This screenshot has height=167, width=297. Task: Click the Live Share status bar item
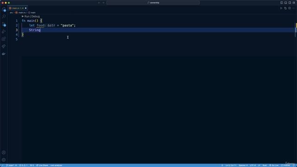pyautogui.click(x=42, y=166)
